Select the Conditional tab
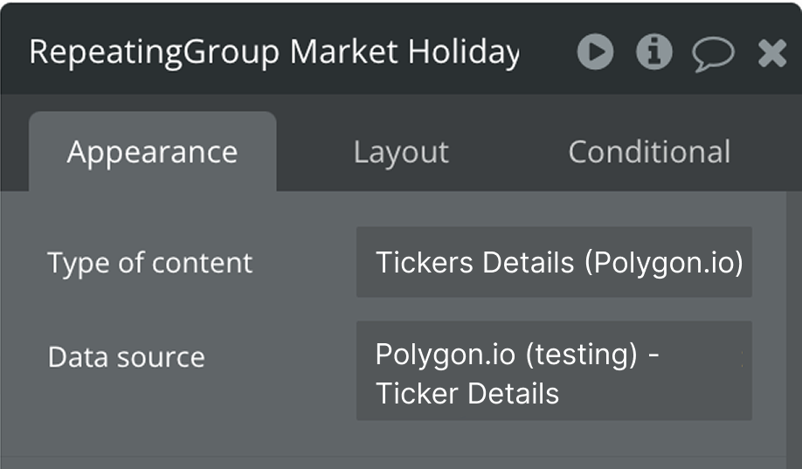 click(649, 152)
